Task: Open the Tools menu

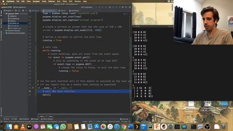Action: point(64,1)
